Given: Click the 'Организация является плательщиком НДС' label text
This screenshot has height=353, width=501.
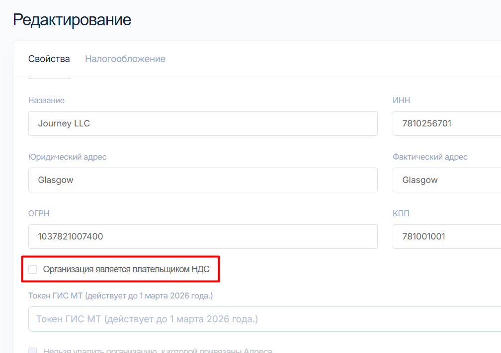Looking at the screenshot, I should click(126, 269).
